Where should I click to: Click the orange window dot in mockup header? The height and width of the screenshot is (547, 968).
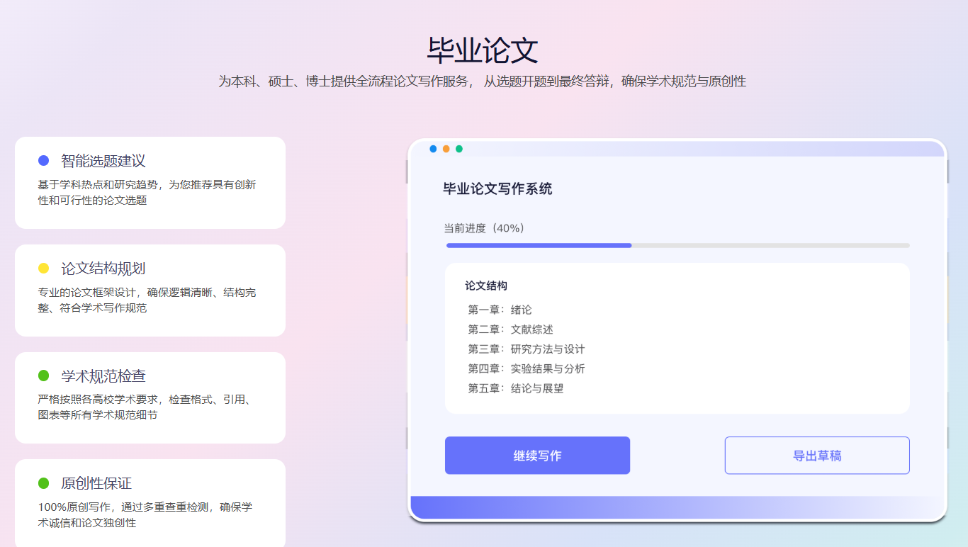(446, 149)
